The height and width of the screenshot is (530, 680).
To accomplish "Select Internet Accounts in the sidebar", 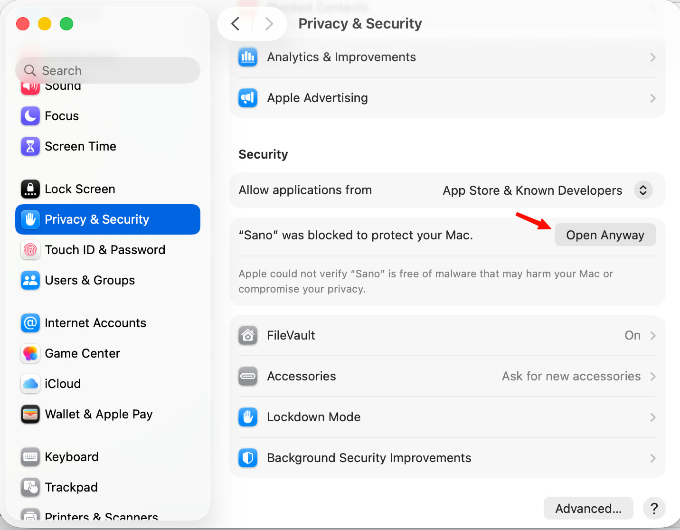I will [108, 323].
